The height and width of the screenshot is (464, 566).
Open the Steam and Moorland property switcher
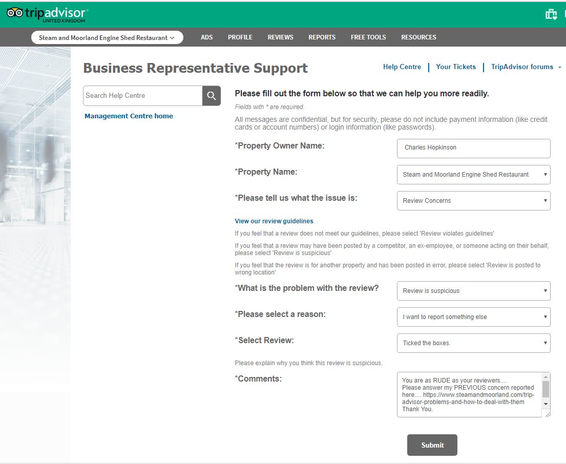[107, 37]
